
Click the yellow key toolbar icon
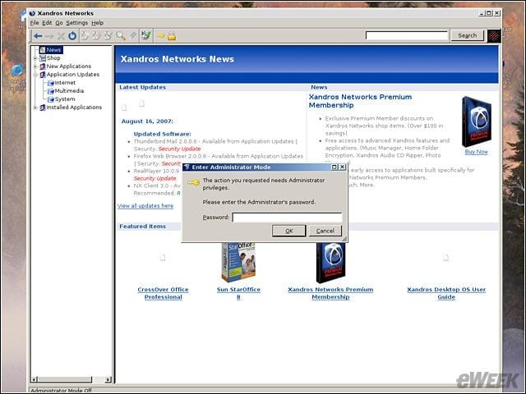pyautogui.click(x=160, y=35)
